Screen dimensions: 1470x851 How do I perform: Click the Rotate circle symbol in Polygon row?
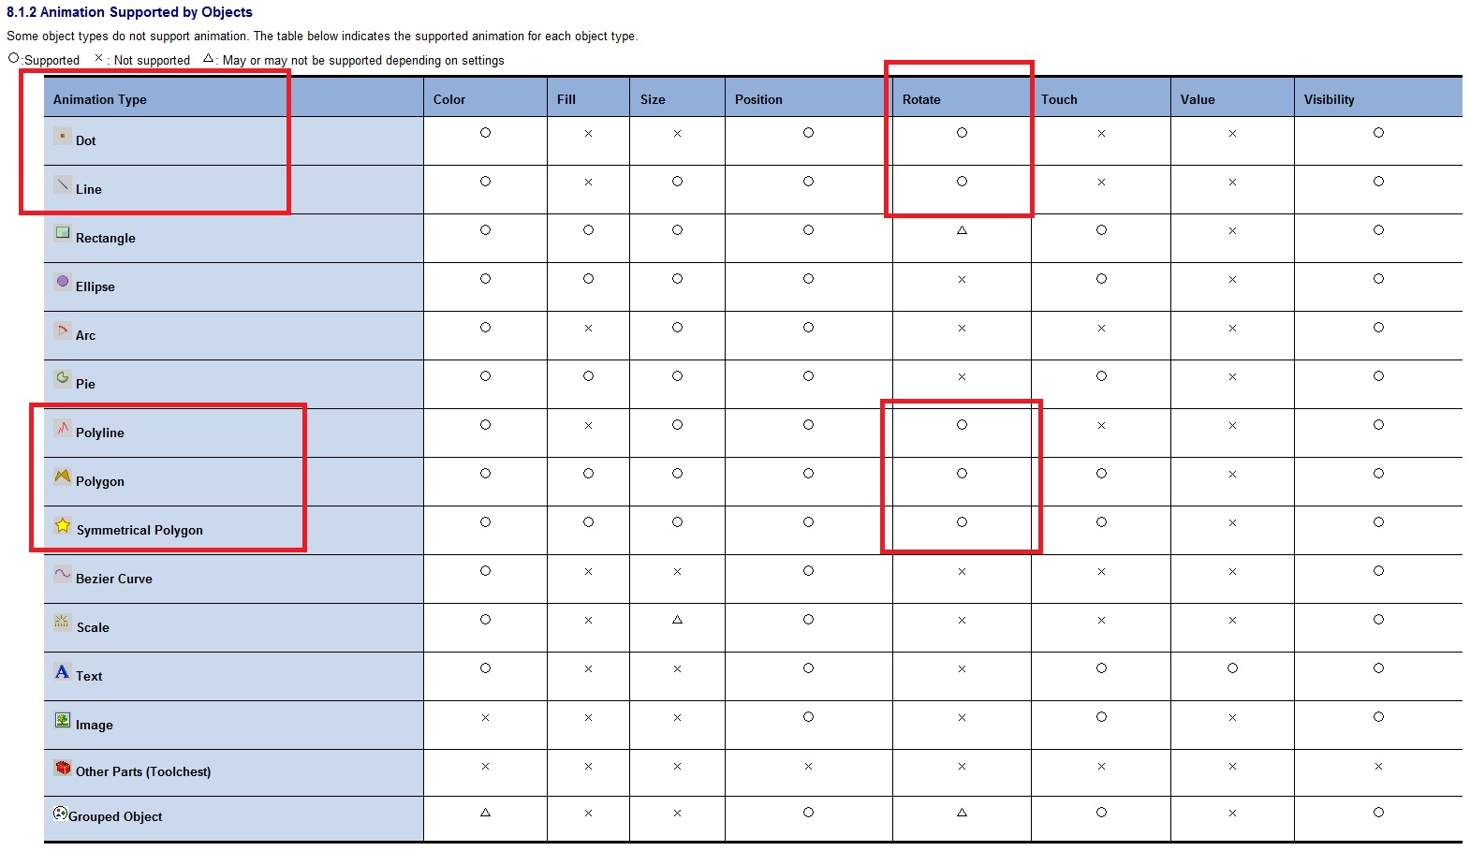point(962,474)
